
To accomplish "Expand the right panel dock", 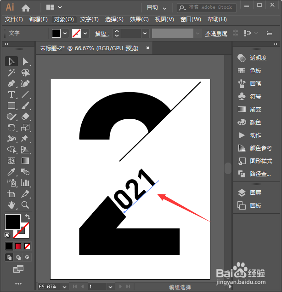I will click(276, 44).
